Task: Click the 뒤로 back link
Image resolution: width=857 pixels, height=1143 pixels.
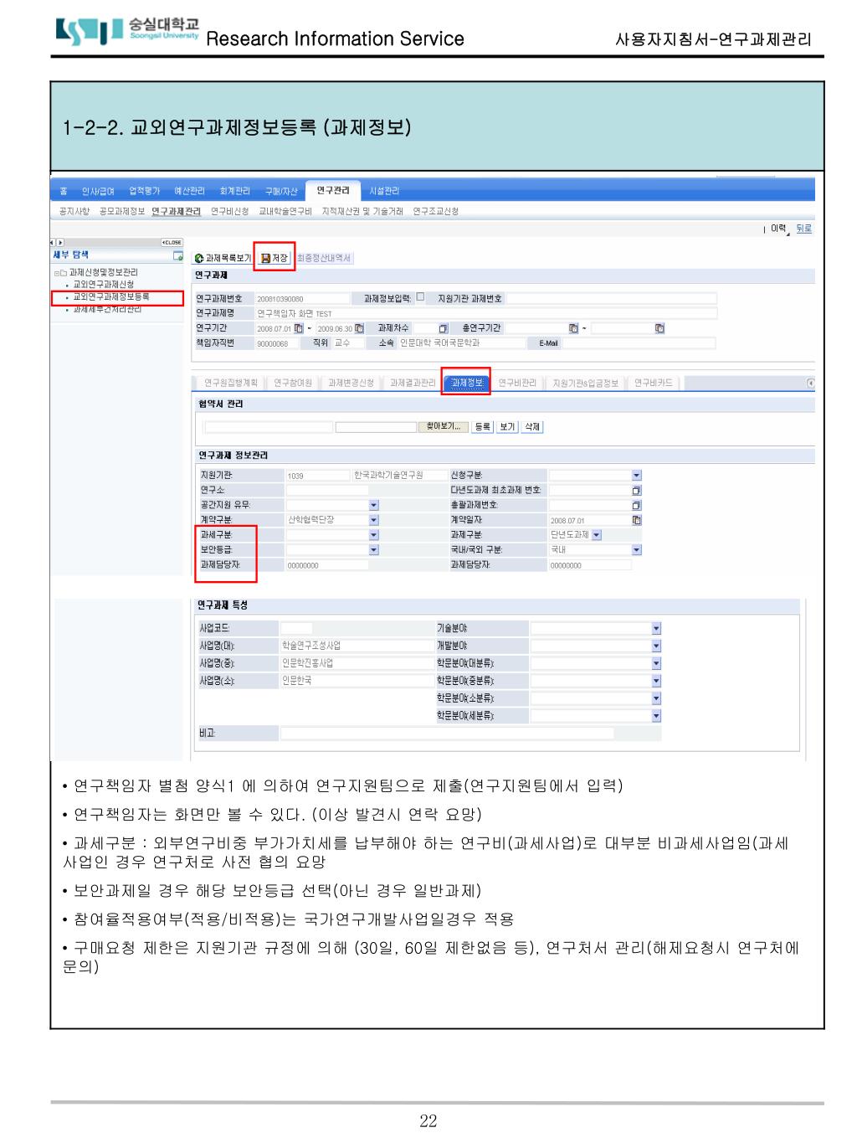Action: coord(803,229)
